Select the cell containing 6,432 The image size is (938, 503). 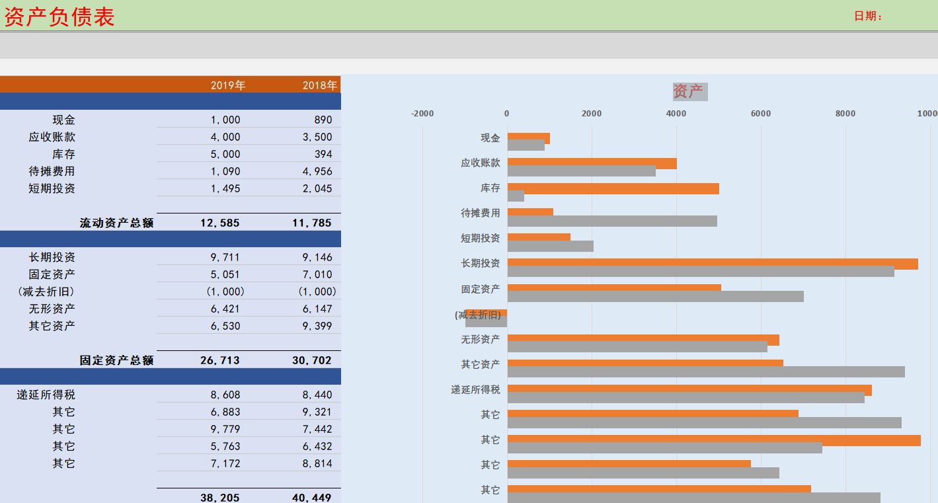pyautogui.click(x=317, y=446)
